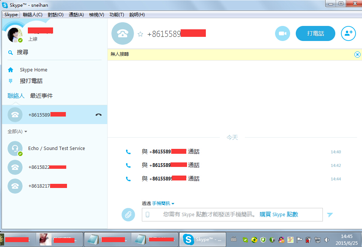
Task: Click the volume speaker icon in system tray
Action: click(x=327, y=239)
